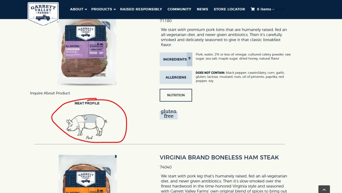Screen dimensions: 342x193
Task: Open the Virginia Brand Boneless Ham Steak title
Action: point(219,157)
